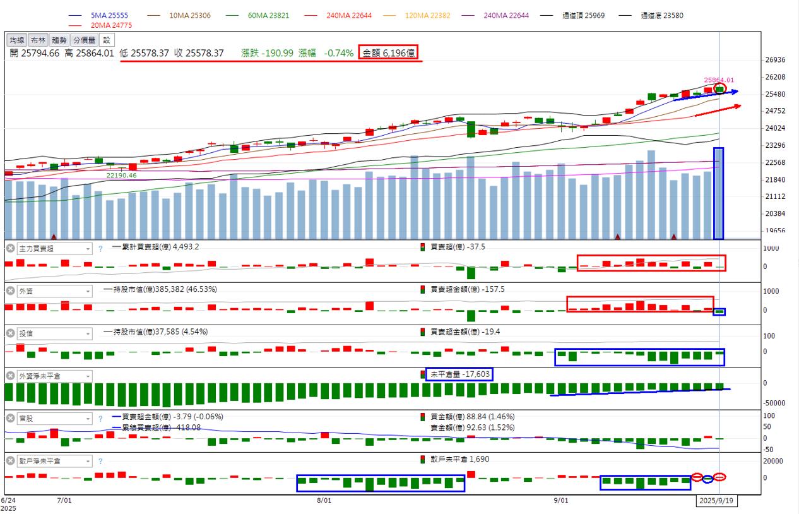Open the 設 settings button

click(x=107, y=40)
